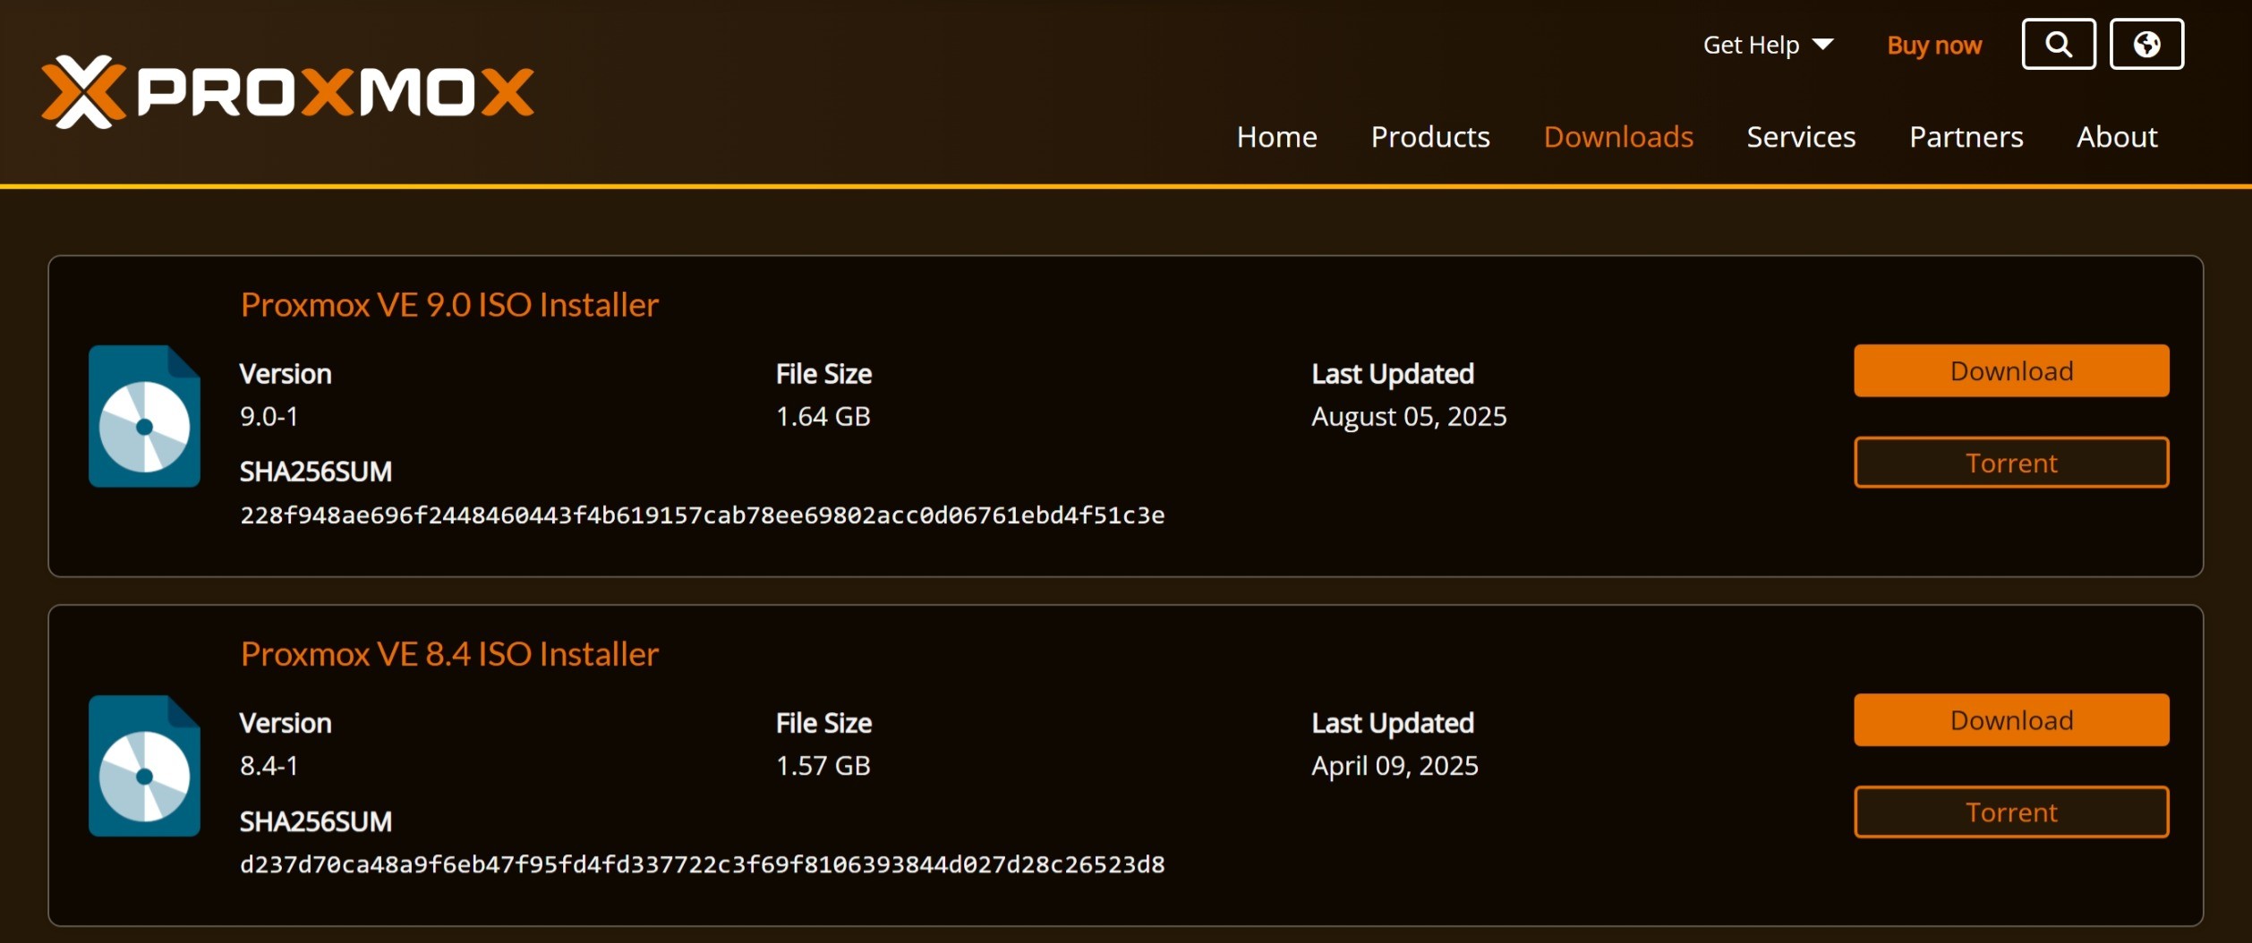Download Proxmox VE 9.0 ISO
The height and width of the screenshot is (943, 2252).
2011,370
